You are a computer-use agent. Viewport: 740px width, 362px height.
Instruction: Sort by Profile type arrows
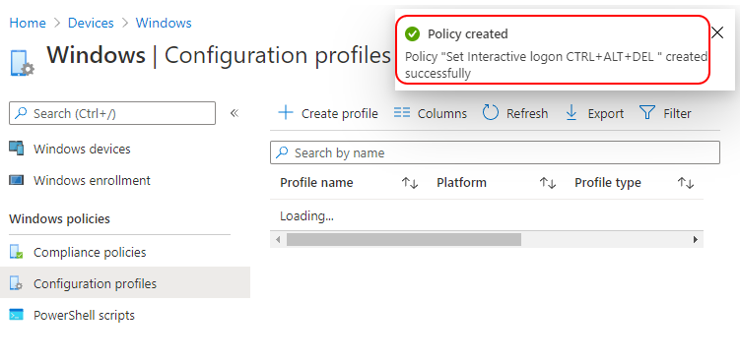point(685,183)
